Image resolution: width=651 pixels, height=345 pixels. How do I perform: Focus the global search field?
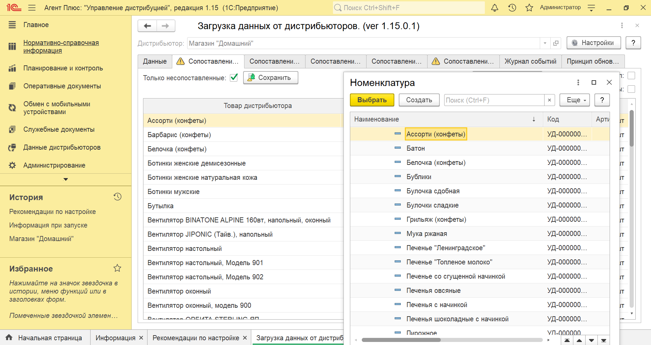(x=409, y=7)
